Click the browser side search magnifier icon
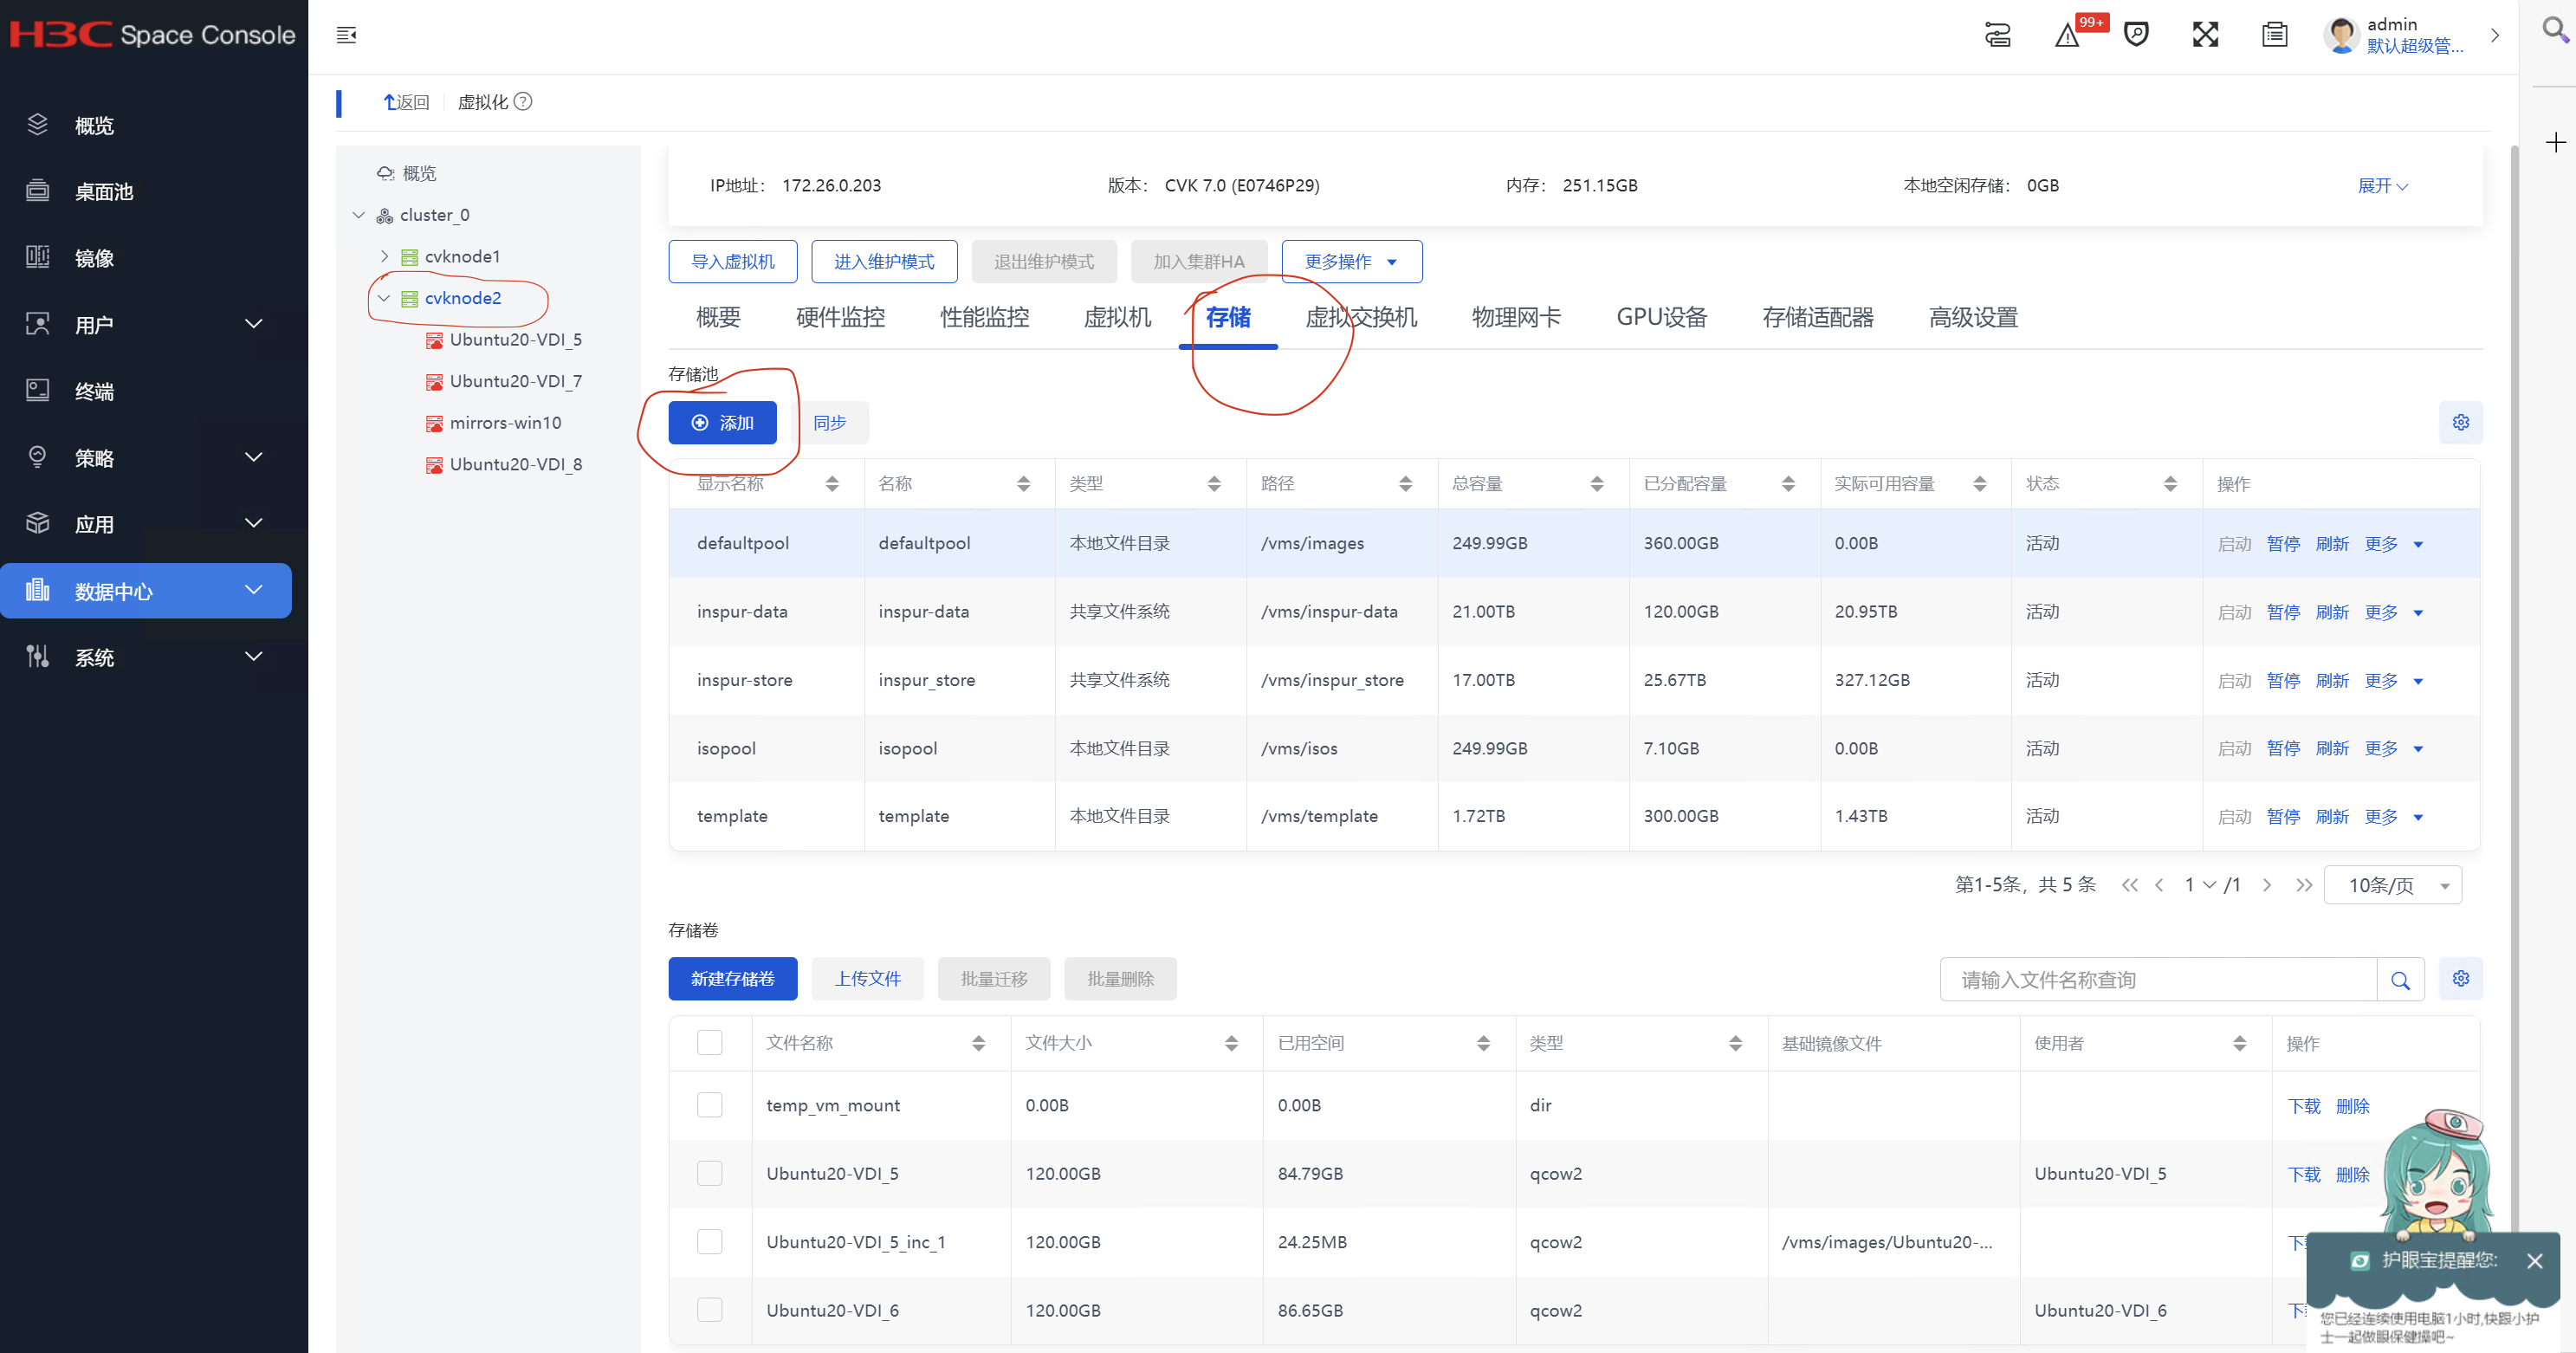The image size is (2576, 1353). pyautogui.click(x=2555, y=30)
